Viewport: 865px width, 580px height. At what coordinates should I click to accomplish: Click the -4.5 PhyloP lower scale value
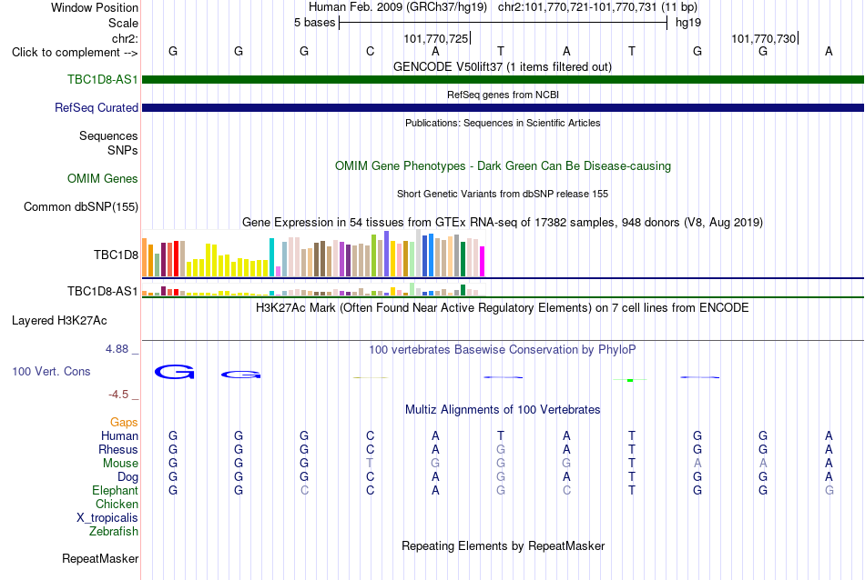pyautogui.click(x=118, y=395)
